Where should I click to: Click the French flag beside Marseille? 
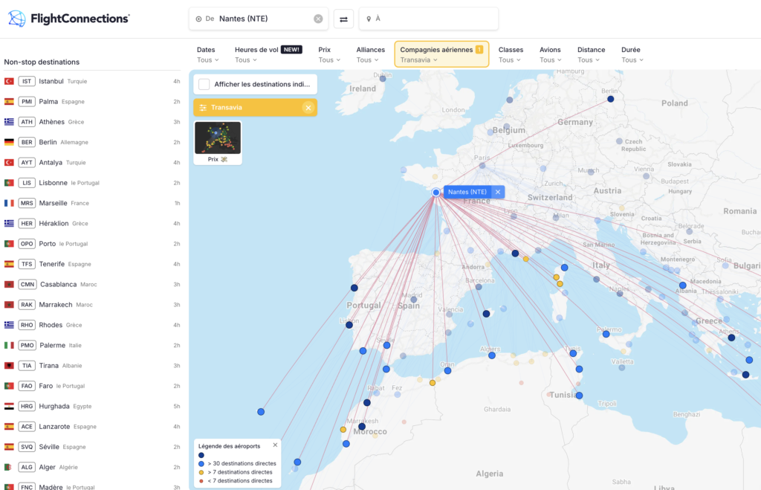tap(9, 203)
